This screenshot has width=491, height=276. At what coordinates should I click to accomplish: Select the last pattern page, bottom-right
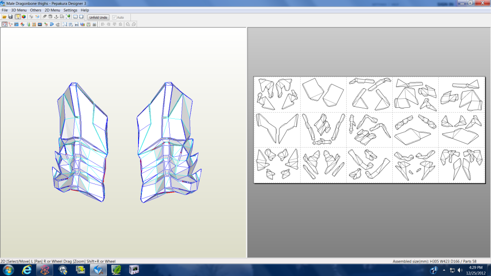[462, 165]
